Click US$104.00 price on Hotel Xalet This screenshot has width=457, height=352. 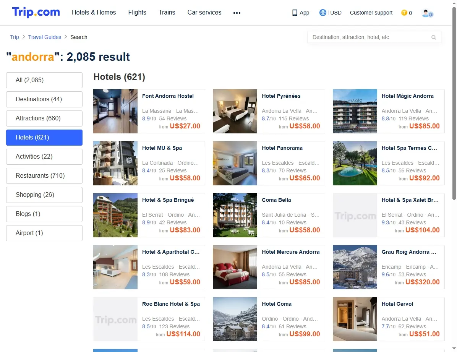(422, 230)
